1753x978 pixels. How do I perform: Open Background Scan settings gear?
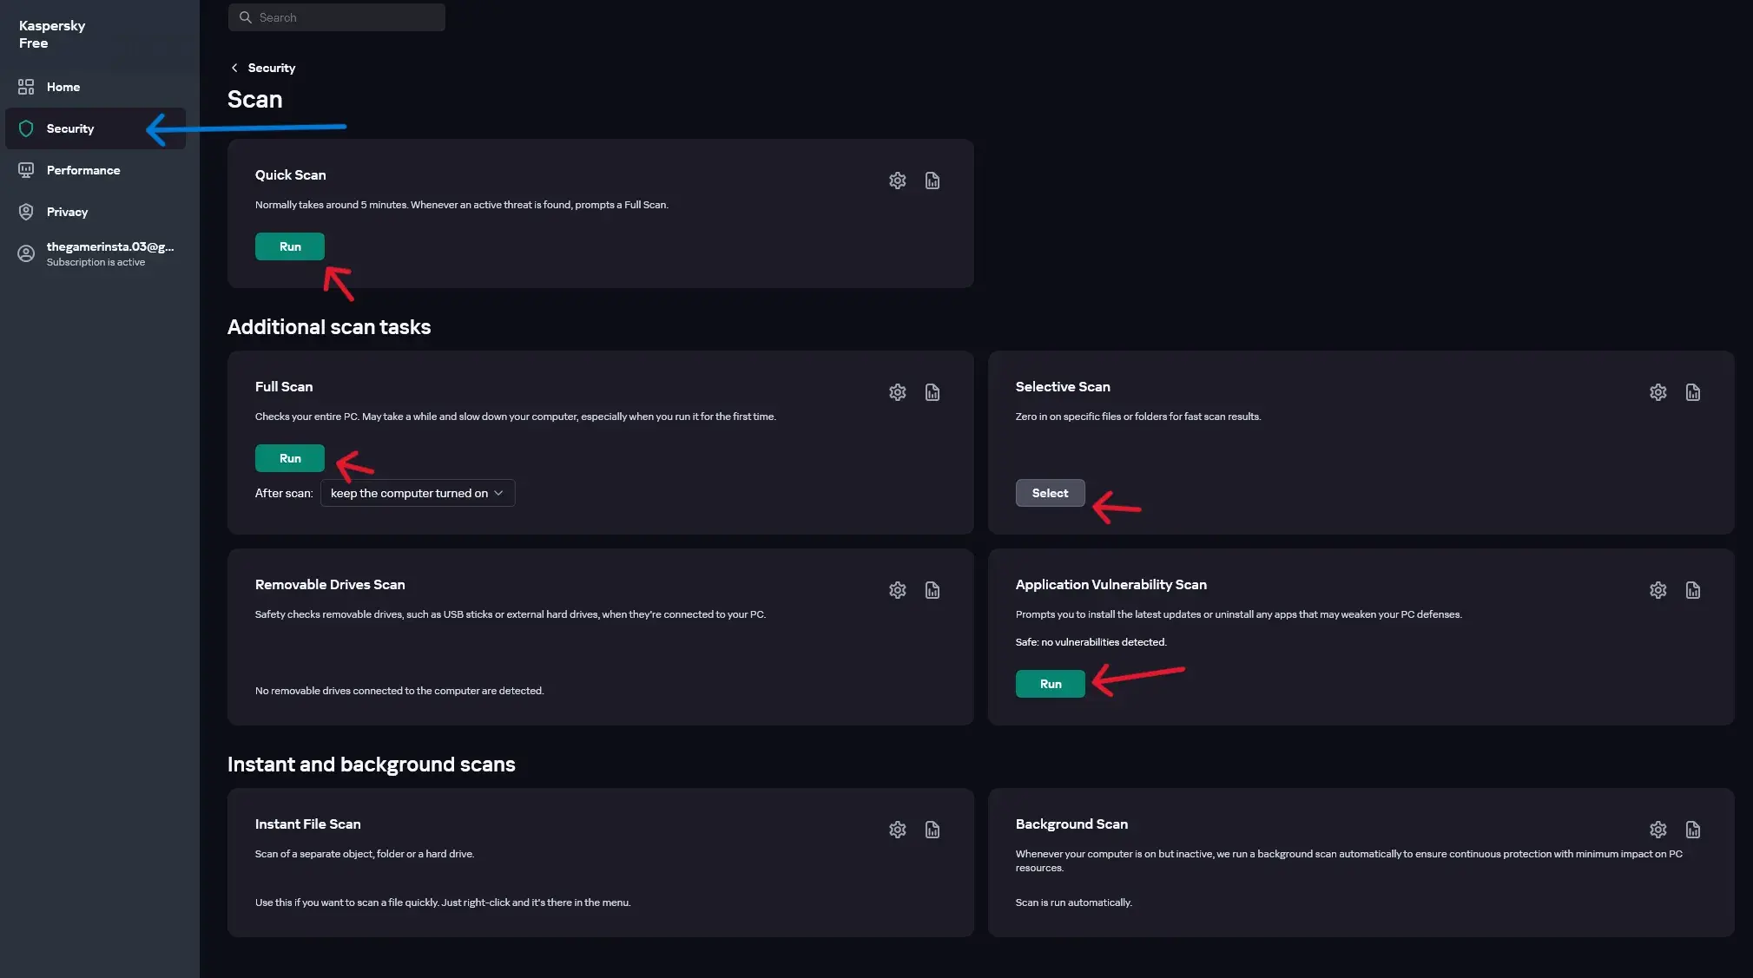click(x=1657, y=830)
